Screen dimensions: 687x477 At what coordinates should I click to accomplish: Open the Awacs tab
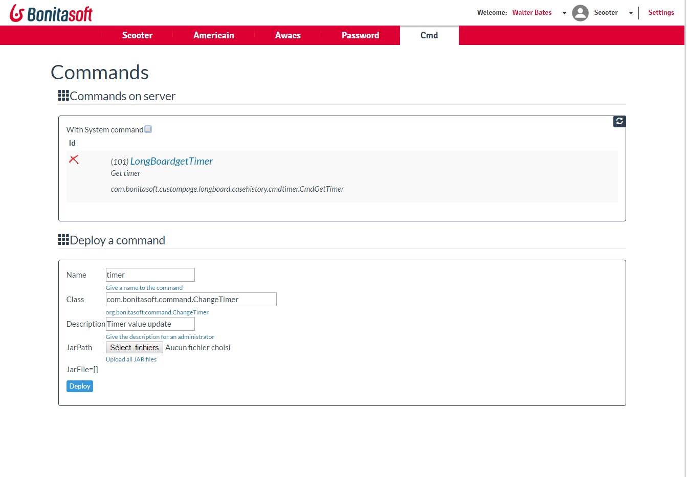tap(288, 35)
